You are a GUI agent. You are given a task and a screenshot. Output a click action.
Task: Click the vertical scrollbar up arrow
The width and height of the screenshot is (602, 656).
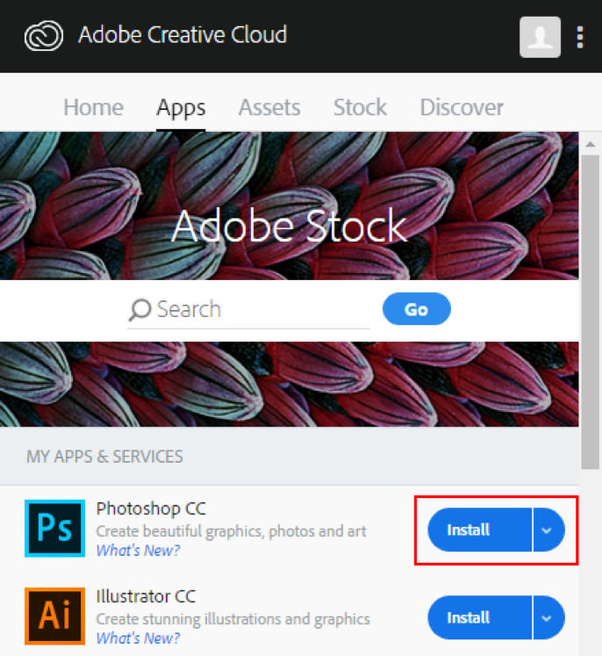tap(591, 143)
